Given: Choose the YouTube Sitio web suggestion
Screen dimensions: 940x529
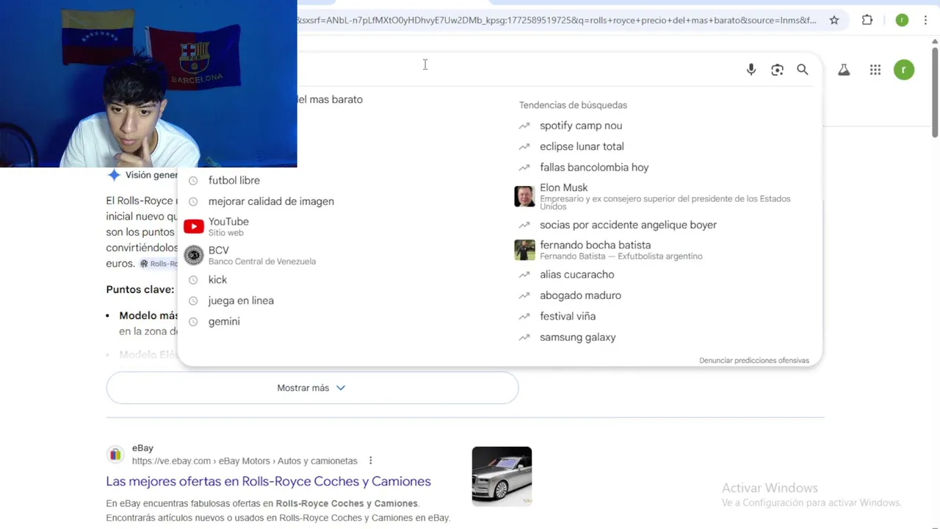Looking at the screenshot, I should (228, 226).
